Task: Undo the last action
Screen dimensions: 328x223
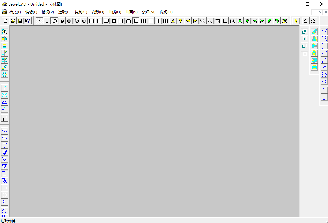Action: click(x=305, y=21)
